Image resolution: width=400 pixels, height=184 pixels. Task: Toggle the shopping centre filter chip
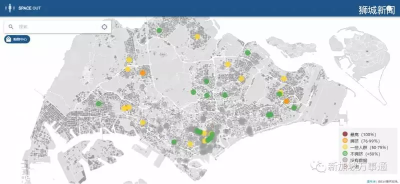click(x=17, y=39)
